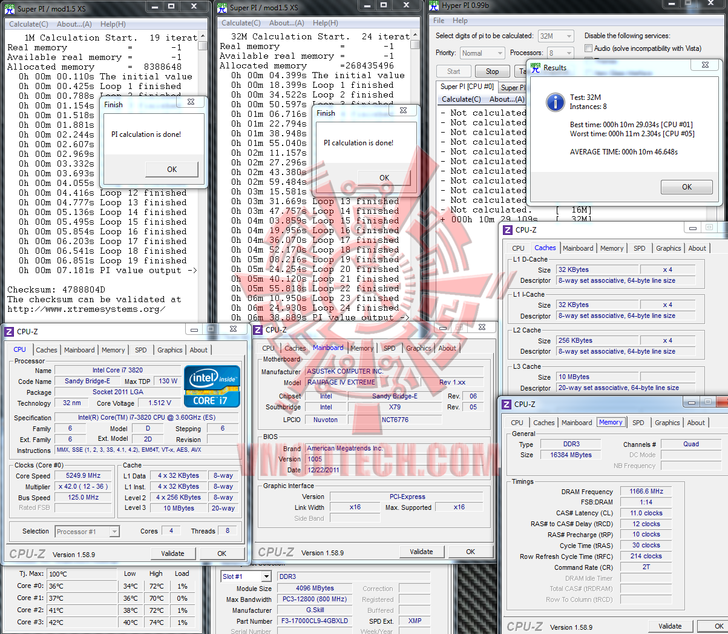Click Validate in CPU-Z Memory window
The image size is (728, 634).
(x=670, y=626)
